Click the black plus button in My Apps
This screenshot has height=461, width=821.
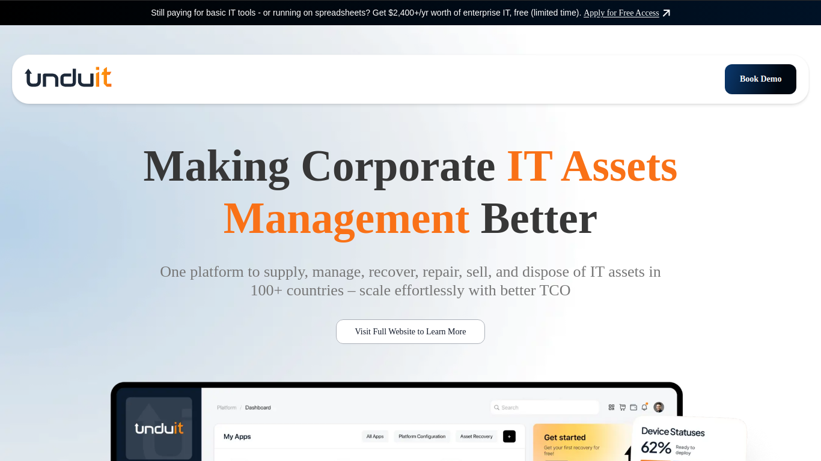tap(509, 436)
